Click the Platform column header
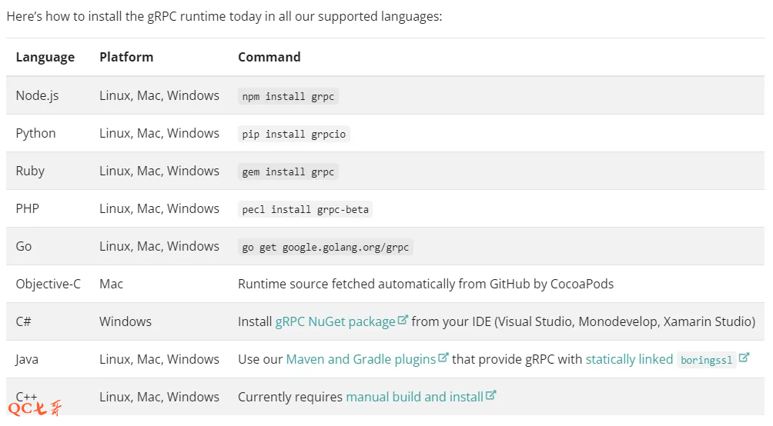 point(126,57)
